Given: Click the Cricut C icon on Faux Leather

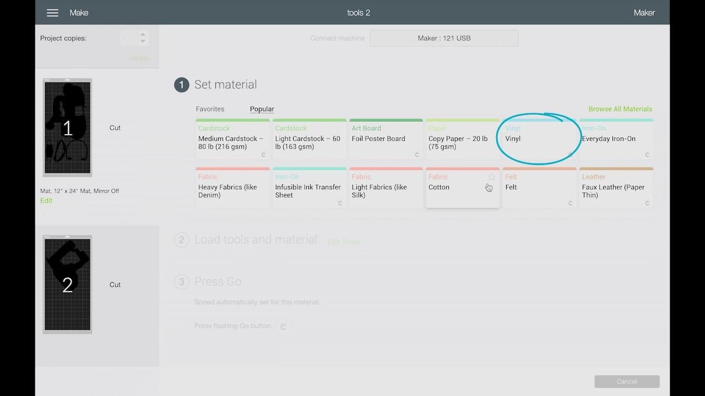Looking at the screenshot, I should [647, 204].
